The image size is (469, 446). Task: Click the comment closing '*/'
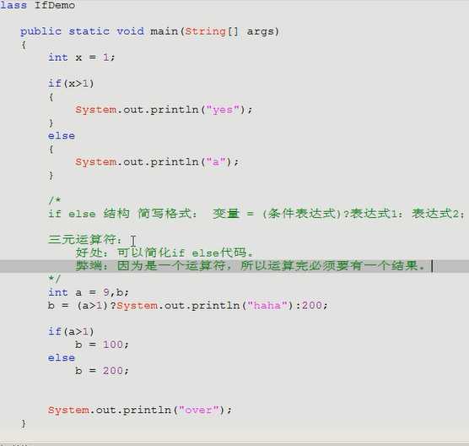pos(55,279)
